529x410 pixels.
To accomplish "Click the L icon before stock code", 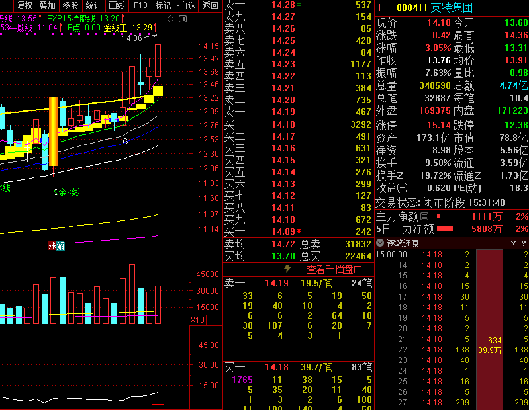I will tap(381, 8).
